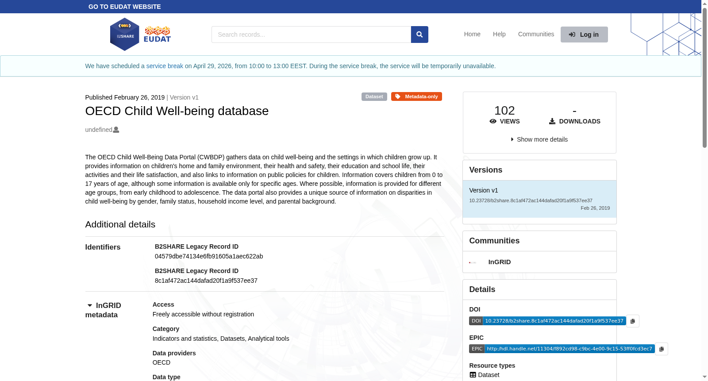708x381 pixels.
Task: Click the Identifiers section label
Action: 103,247
